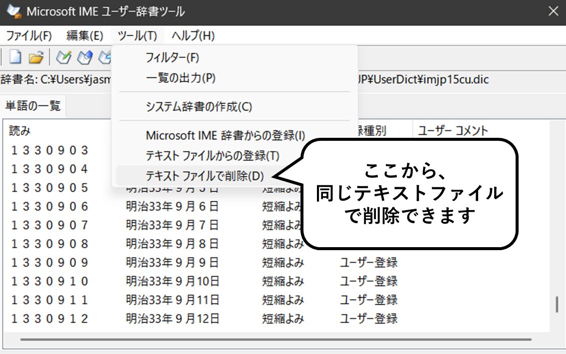This screenshot has height=354, width=566.
Task: Select システム辞書の作成(C) option
Action: pyautogui.click(x=199, y=106)
